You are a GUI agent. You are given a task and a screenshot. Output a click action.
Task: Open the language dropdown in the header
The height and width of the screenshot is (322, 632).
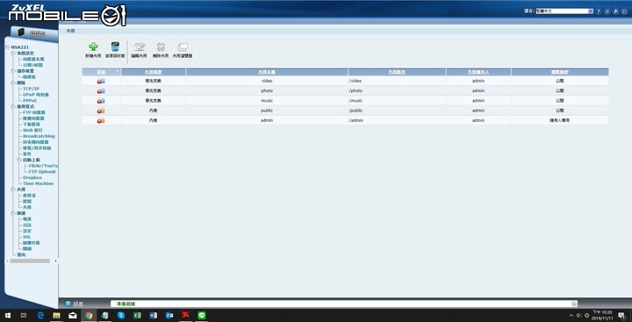click(564, 11)
